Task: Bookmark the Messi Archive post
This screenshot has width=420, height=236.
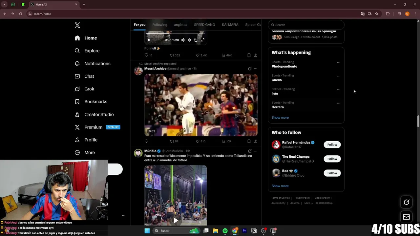Action: point(249,141)
